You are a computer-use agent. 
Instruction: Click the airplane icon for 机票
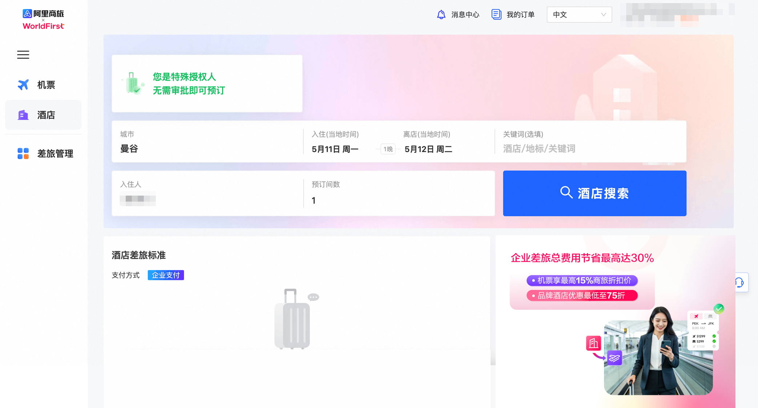[x=23, y=85]
